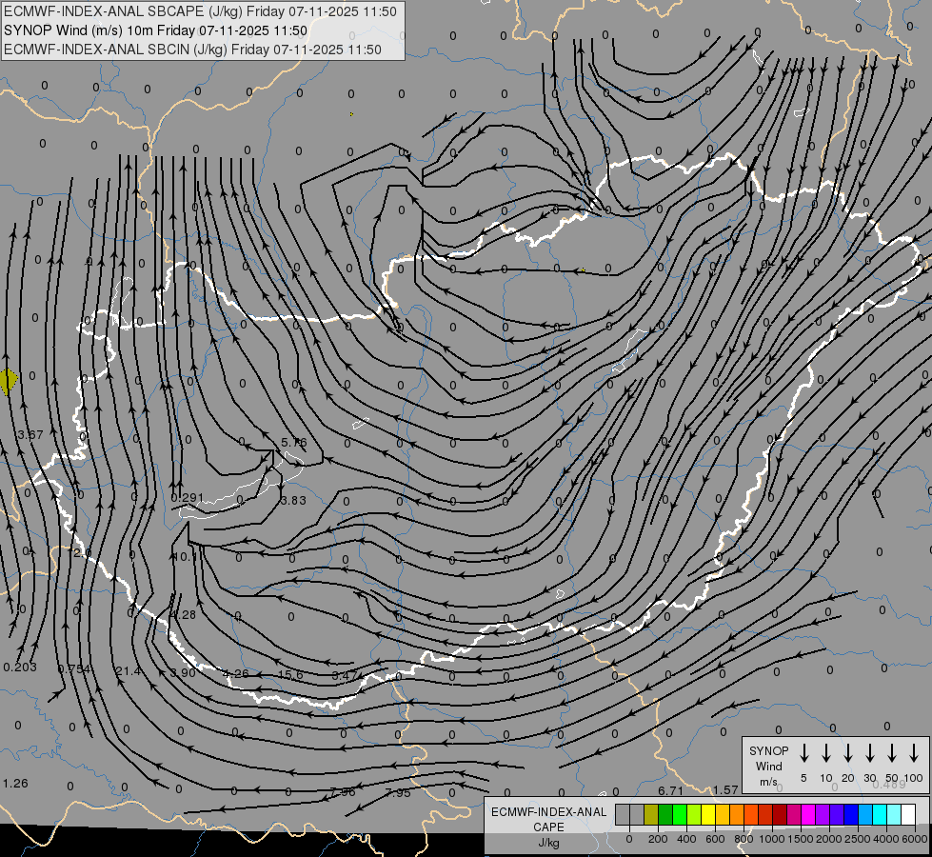Click the 1000 tick label on the CAPE scale
The image size is (932, 857).
click(771, 839)
